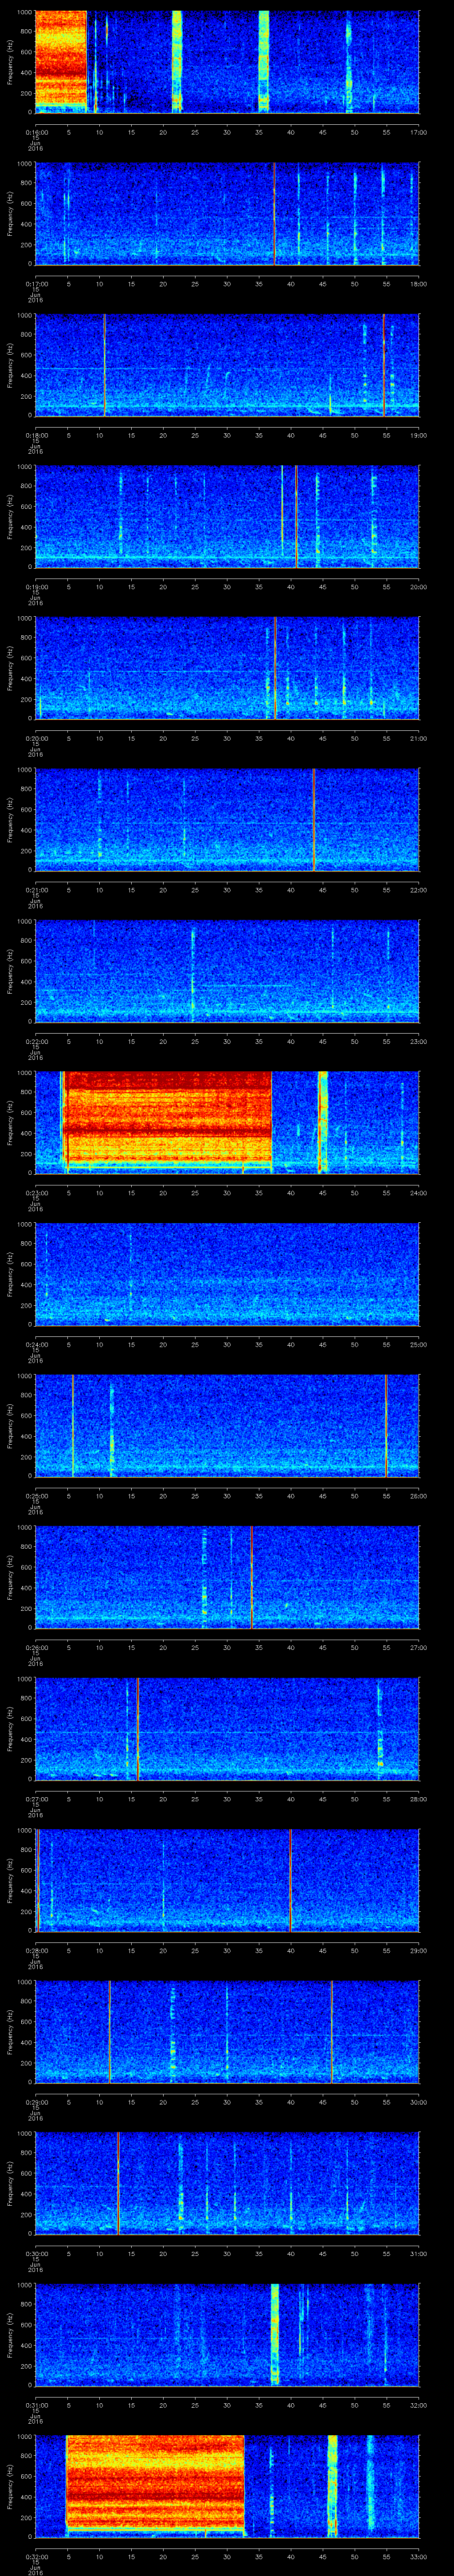Click the 0:27:00 start time label
This screenshot has height=2576, width=454.
point(37,1799)
